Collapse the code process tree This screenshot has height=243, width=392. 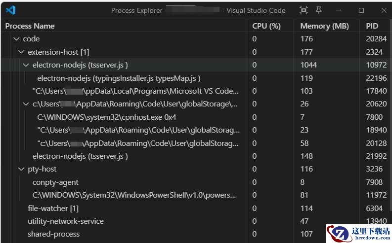tap(16, 39)
